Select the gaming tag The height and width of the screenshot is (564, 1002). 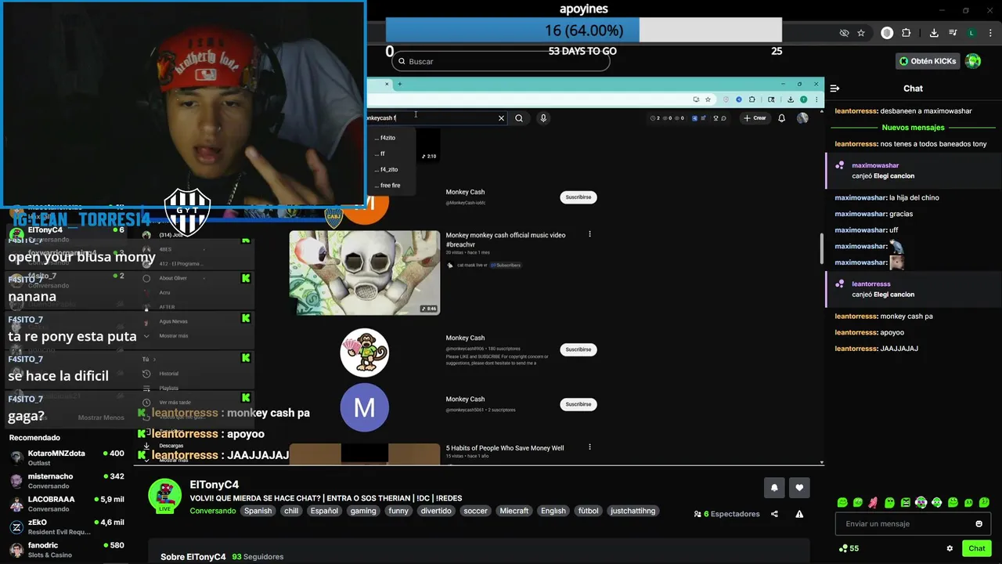pyautogui.click(x=363, y=511)
